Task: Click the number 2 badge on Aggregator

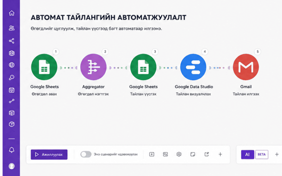Action: (105, 52)
